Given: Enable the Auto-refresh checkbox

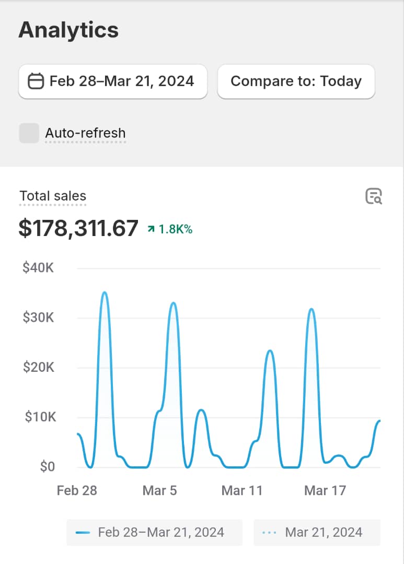Looking at the screenshot, I should [29, 133].
